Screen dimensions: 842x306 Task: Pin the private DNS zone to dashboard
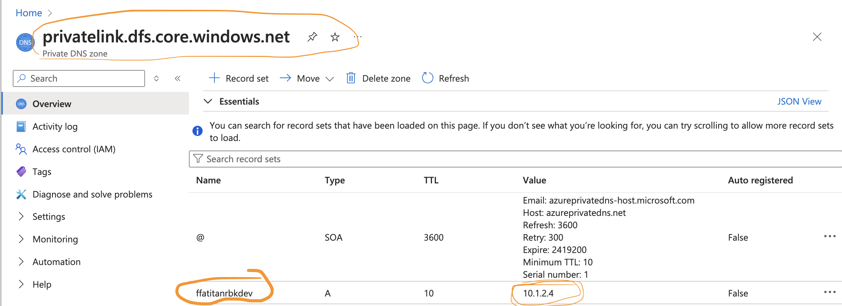point(312,37)
